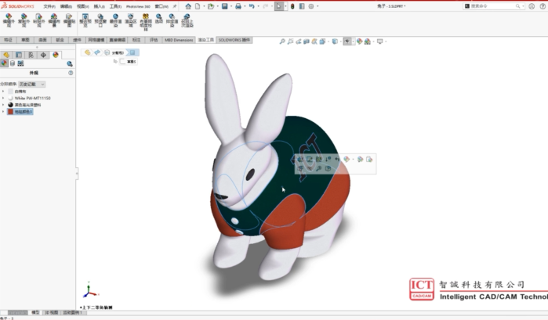The width and height of the screenshot is (548, 320).
Task: Switch to the SOLIDWORKS 插件 ribbon tab
Action: click(x=234, y=40)
